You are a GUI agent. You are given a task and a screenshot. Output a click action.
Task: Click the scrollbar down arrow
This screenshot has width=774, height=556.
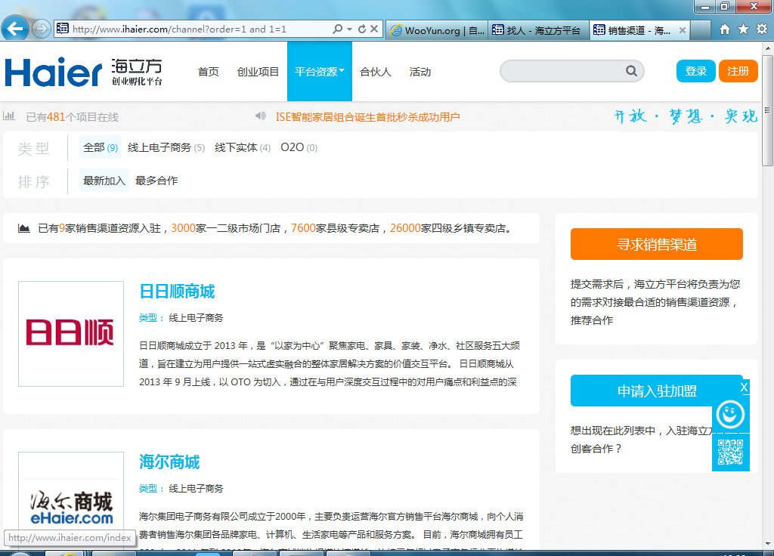[x=767, y=544]
